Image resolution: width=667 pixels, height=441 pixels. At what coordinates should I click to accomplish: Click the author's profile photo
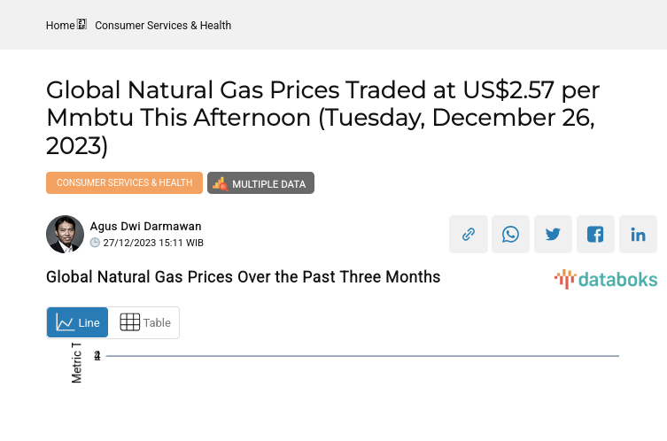[65, 235]
